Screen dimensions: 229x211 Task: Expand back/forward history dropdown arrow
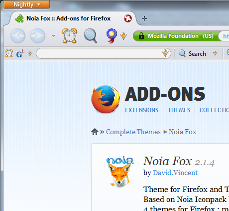click(53, 35)
